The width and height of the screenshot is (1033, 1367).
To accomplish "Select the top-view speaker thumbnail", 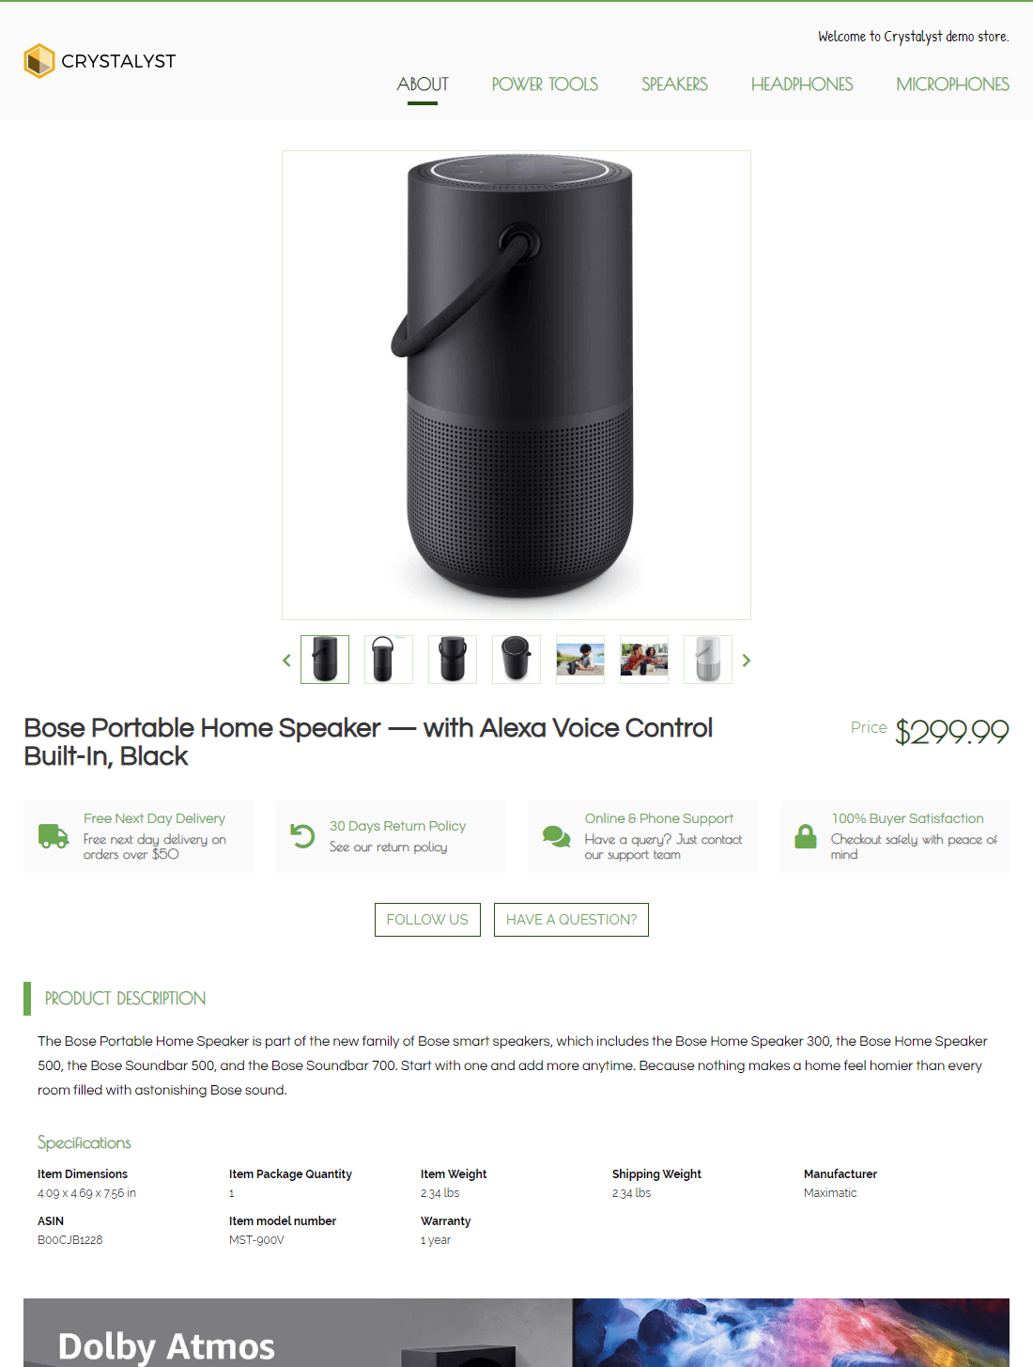I will (516, 660).
